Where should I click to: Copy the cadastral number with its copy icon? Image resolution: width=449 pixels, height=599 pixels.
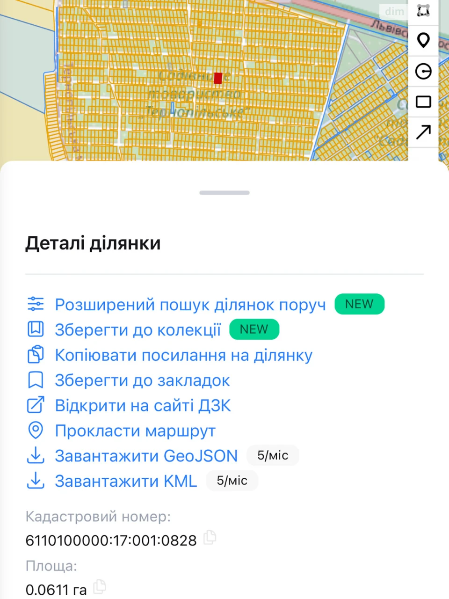(x=210, y=537)
